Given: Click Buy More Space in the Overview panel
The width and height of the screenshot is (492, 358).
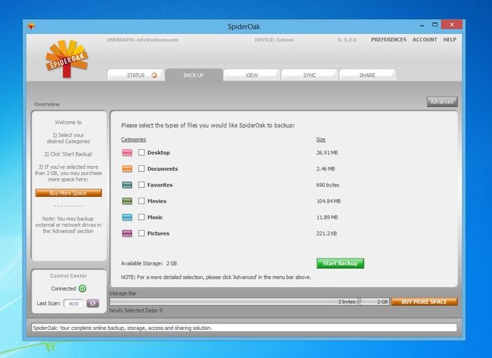Looking at the screenshot, I should pyautogui.click(x=69, y=193).
